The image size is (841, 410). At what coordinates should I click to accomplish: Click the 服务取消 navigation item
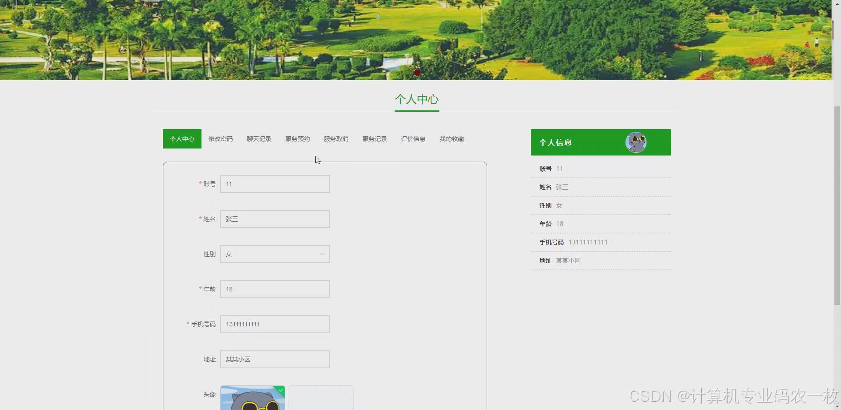tap(336, 139)
